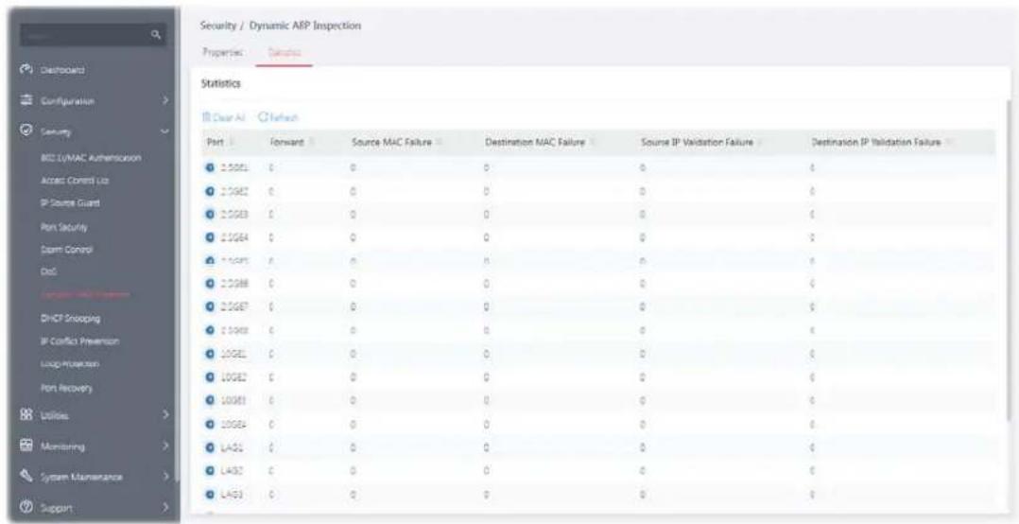Screen dimensions: 1019x524
Task: Click the blue port icon for 2.5GE7
Action: coord(209,306)
